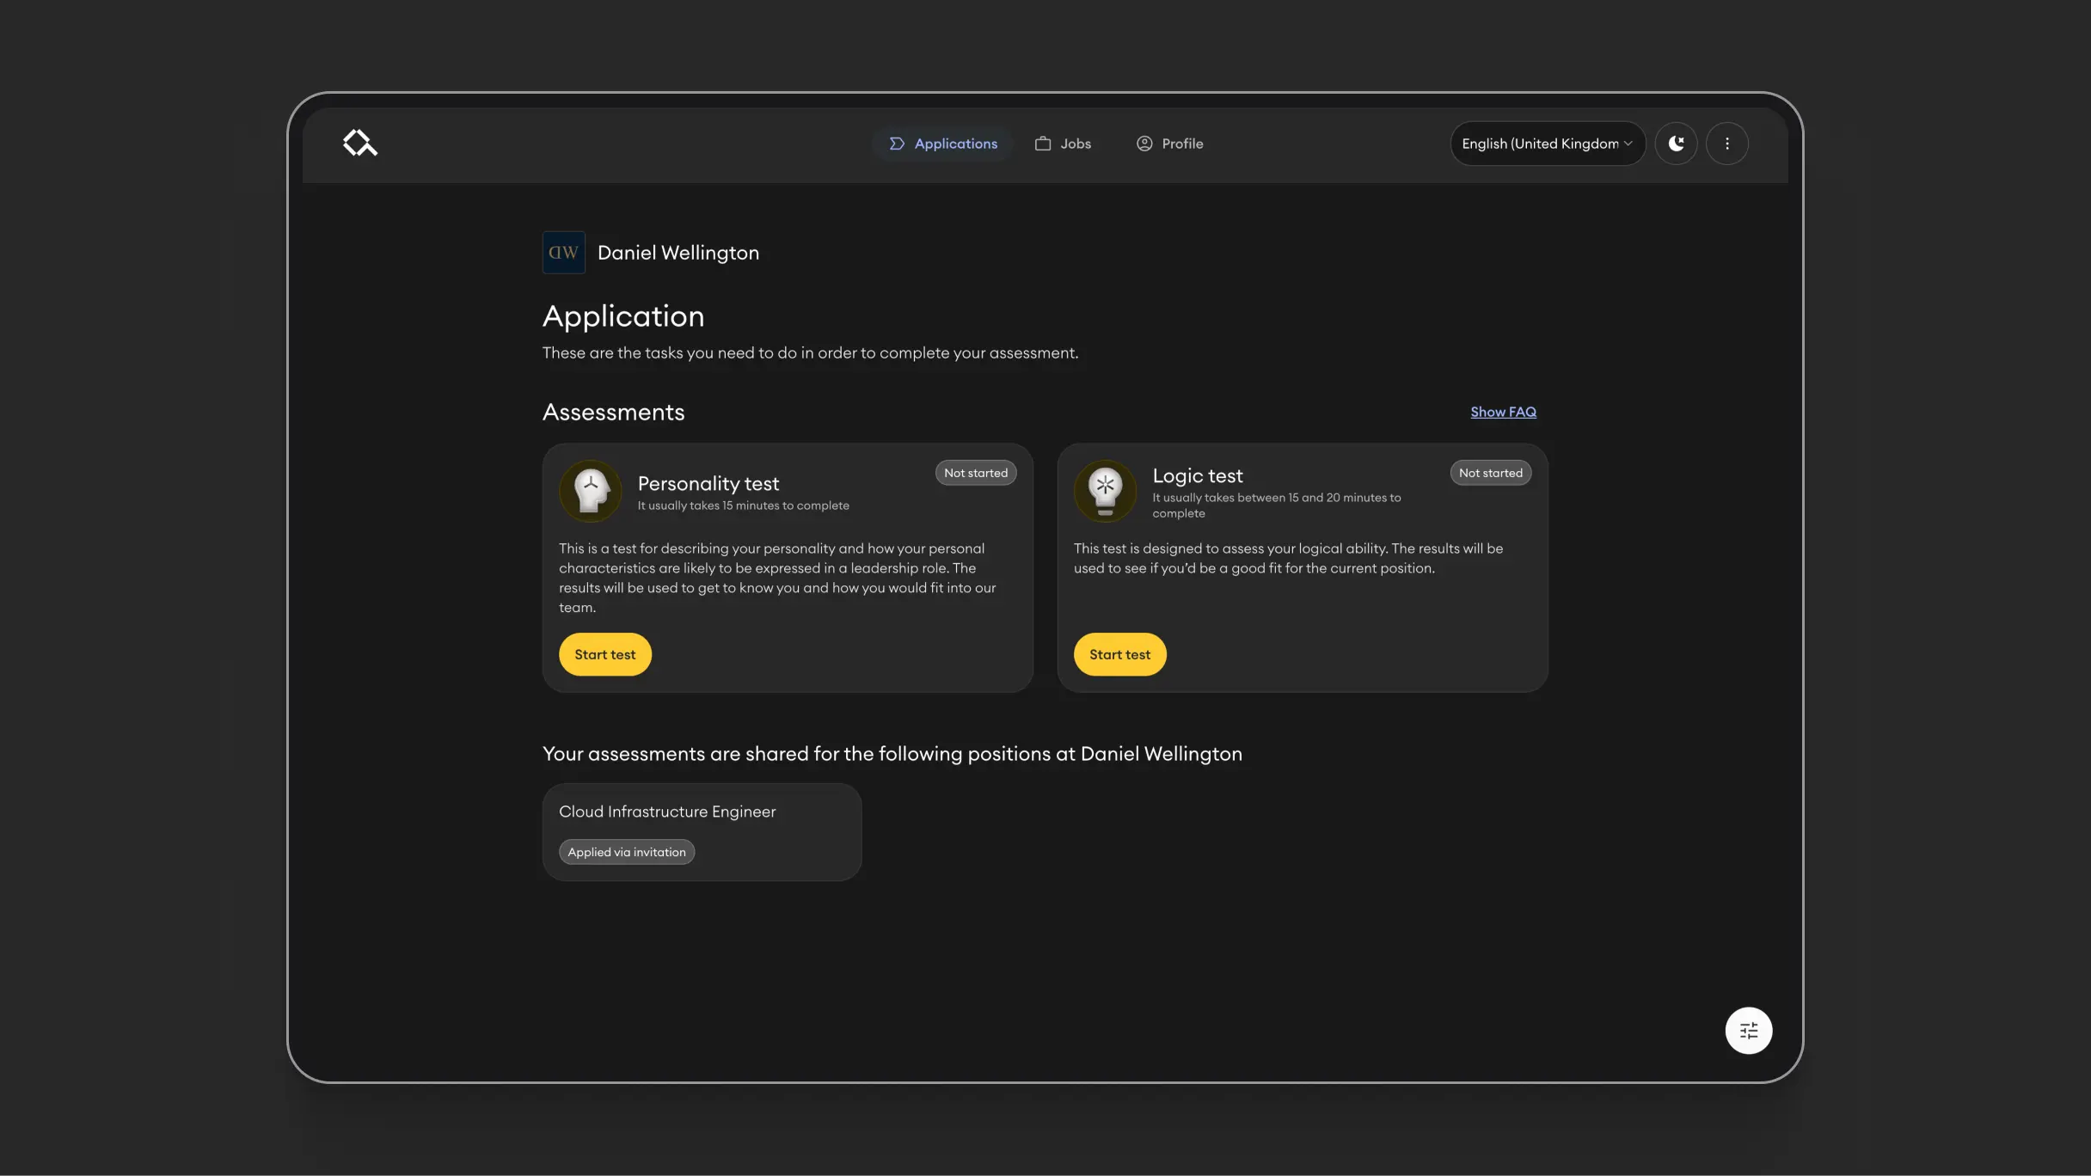Start the Logic test
Image resolution: width=2091 pixels, height=1176 pixels.
[1119, 655]
